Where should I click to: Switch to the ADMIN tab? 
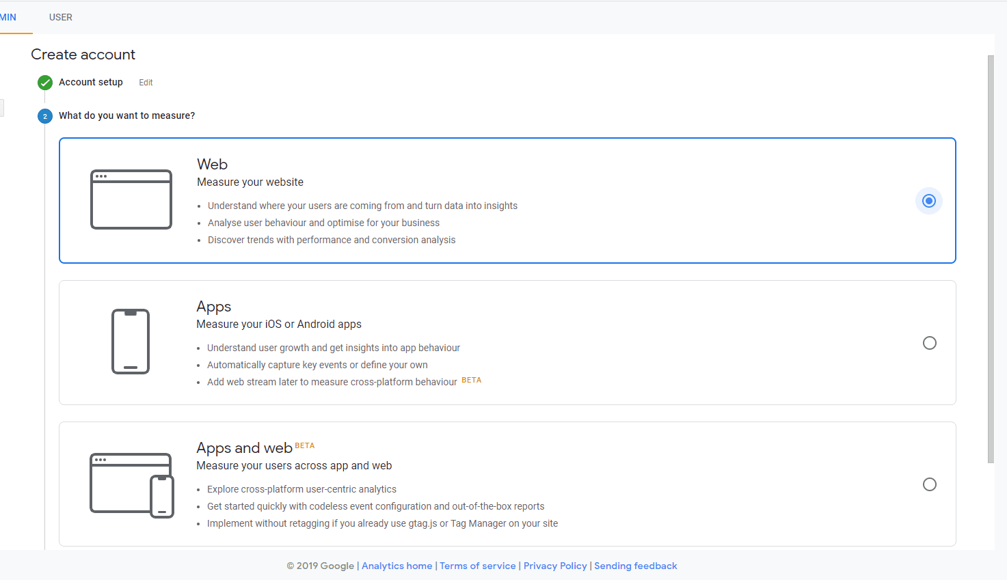click(x=8, y=17)
